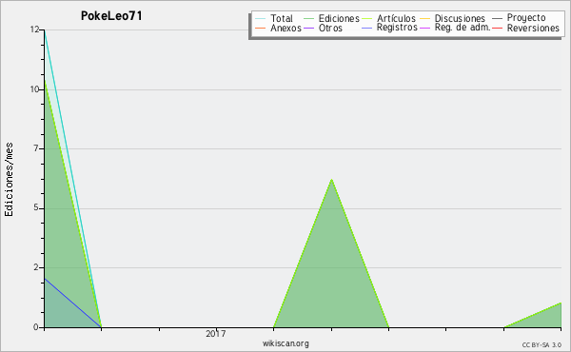
Task: Click the y-axis value 12
Action: point(35,29)
